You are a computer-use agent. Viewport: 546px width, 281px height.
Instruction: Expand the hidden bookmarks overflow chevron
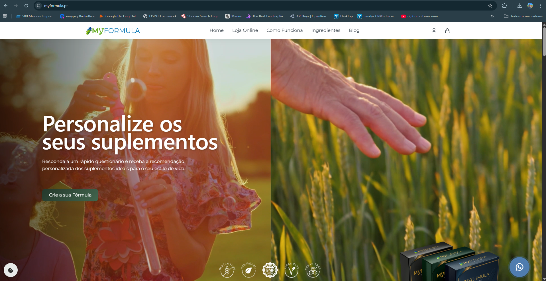click(x=492, y=16)
